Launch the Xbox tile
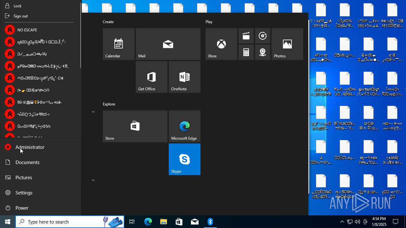This screenshot has width=406, height=228. coord(221,44)
